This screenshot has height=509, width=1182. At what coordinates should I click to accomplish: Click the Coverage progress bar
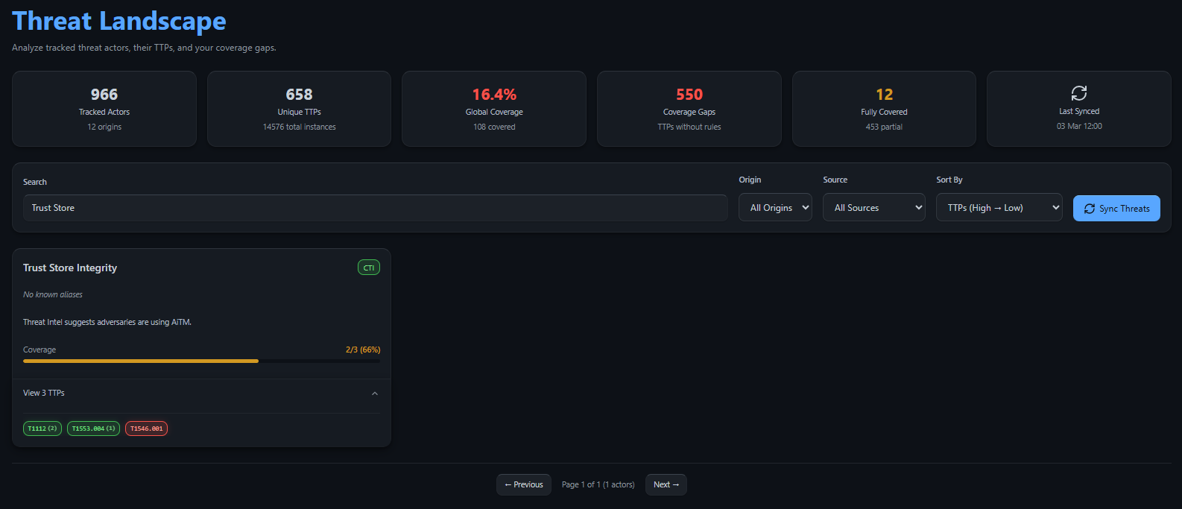(201, 361)
